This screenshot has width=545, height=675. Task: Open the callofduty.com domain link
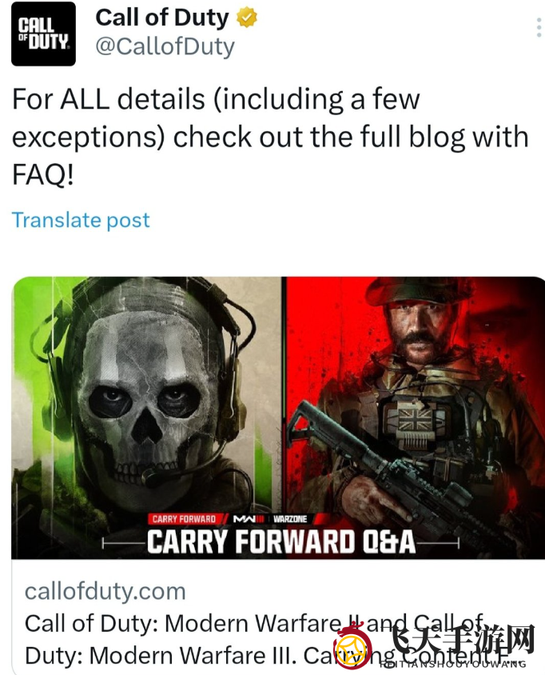105,591
